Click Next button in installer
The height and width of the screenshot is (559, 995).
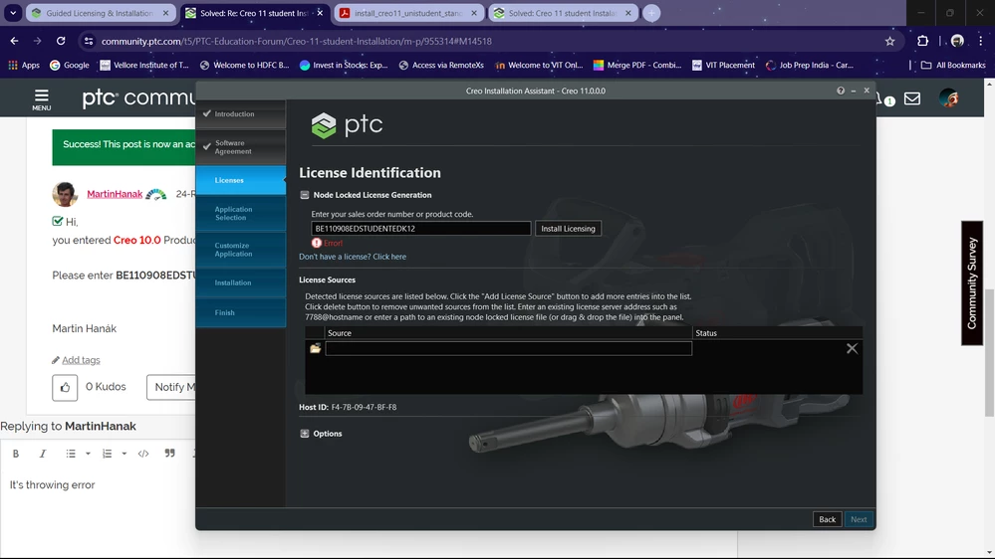(x=859, y=519)
